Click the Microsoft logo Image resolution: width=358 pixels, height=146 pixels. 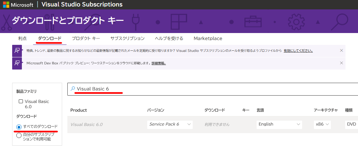tap(18, 5)
